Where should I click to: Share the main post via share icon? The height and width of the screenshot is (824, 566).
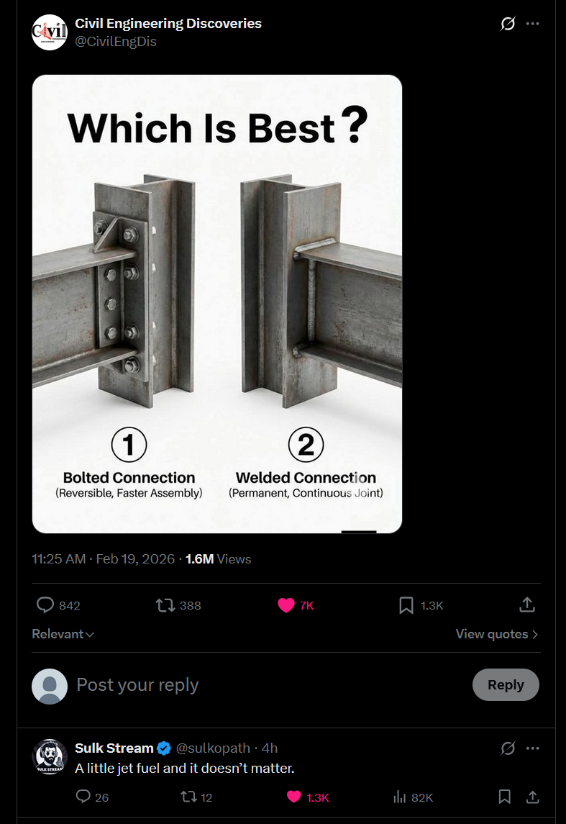pyautogui.click(x=527, y=605)
